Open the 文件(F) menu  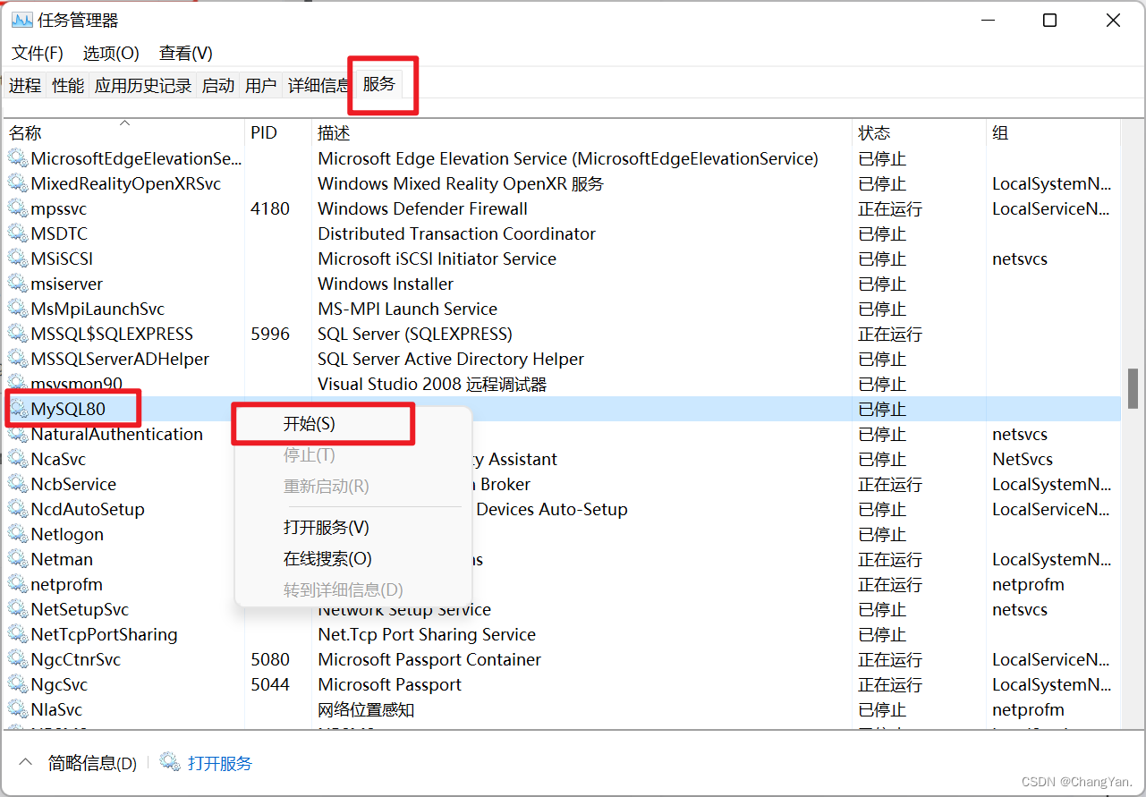click(38, 53)
